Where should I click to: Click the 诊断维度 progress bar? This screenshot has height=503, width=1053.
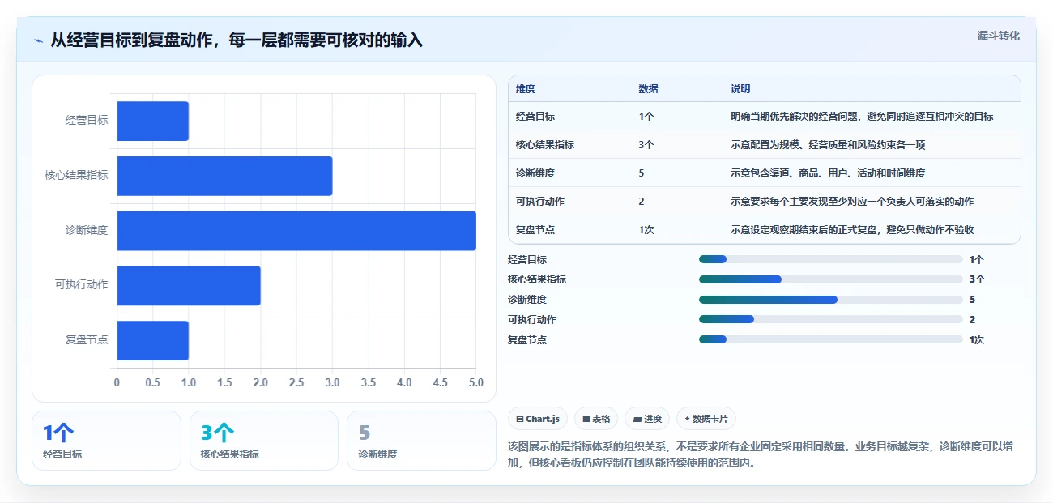click(x=830, y=300)
